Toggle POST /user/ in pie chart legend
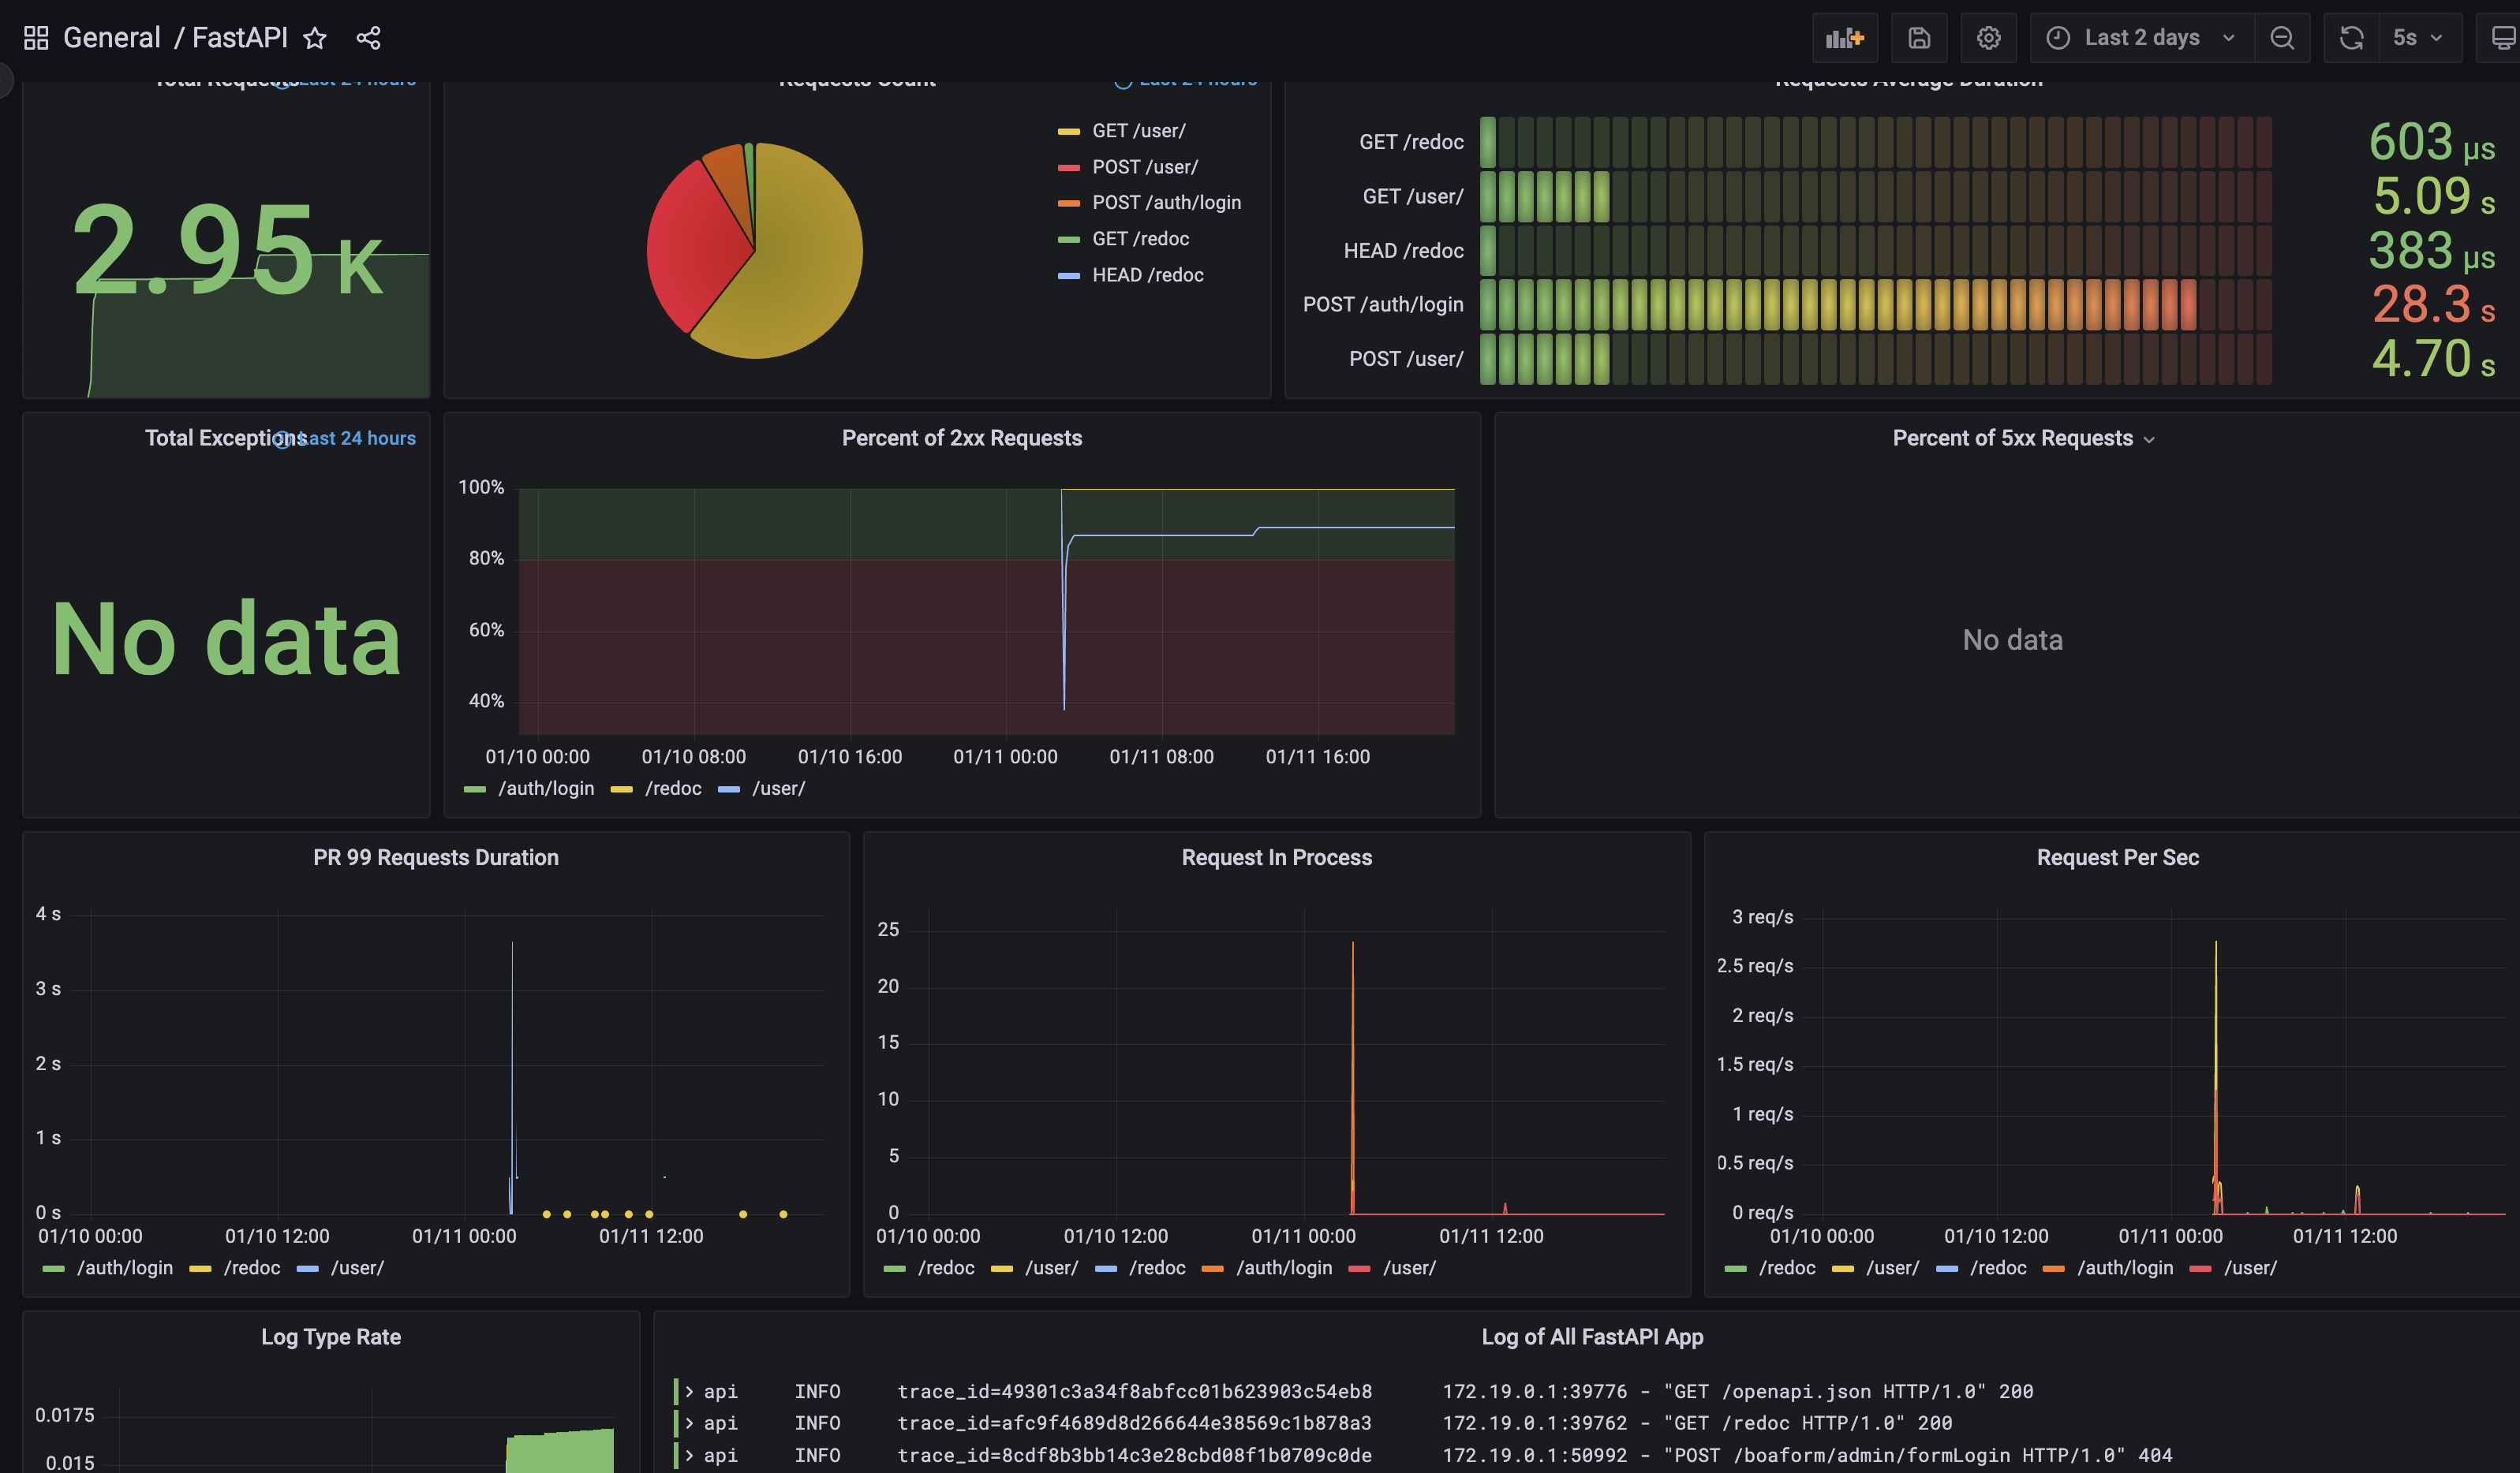The height and width of the screenshot is (1473, 2520). tap(1127, 167)
